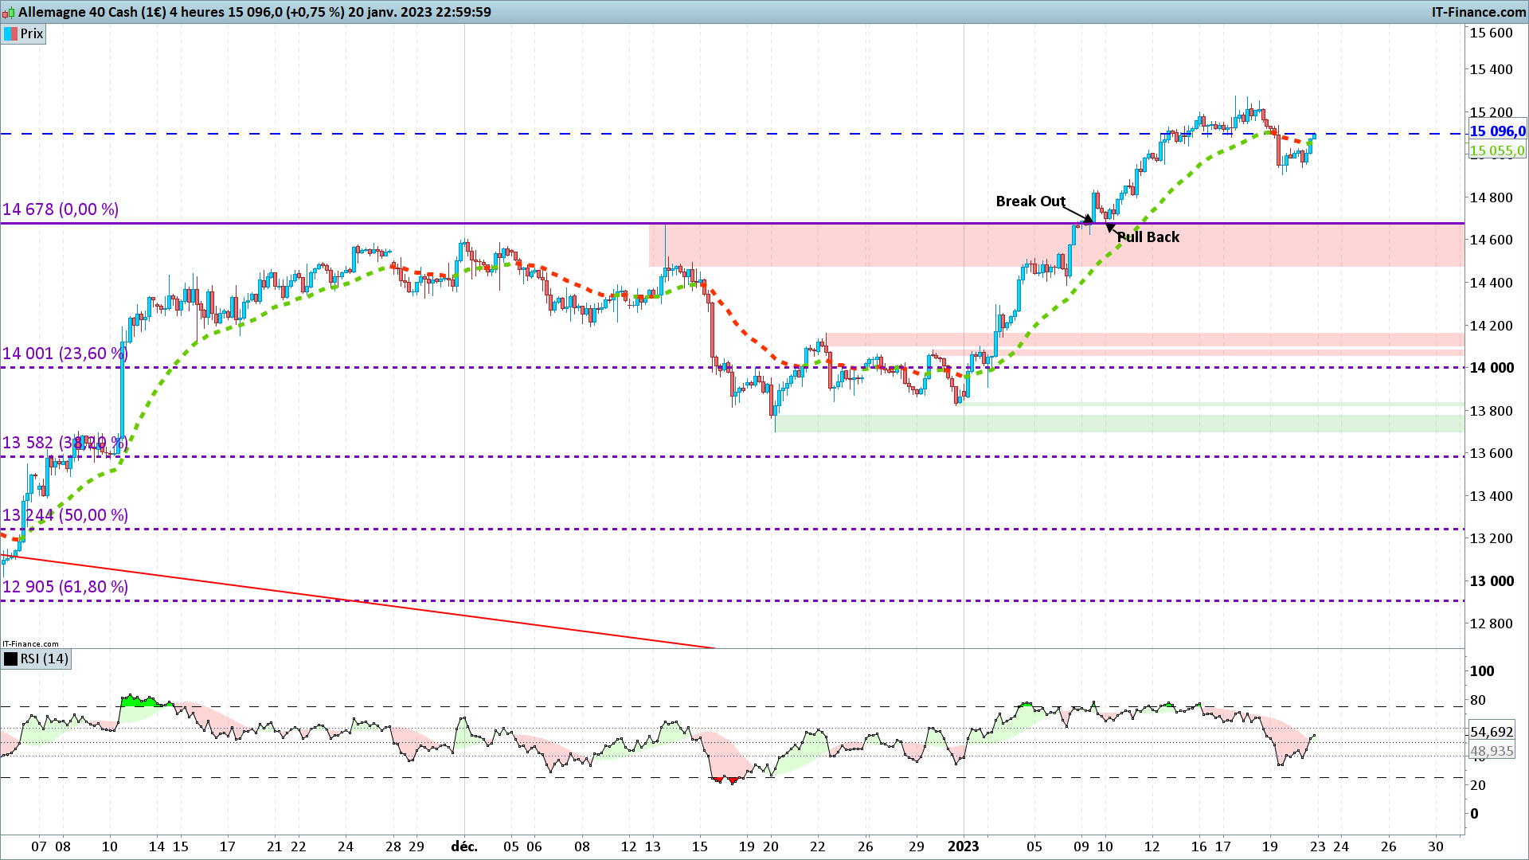The width and height of the screenshot is (1529, 860).
Task: Click the blue 15 096,0 price tag
Action: 1497,131
